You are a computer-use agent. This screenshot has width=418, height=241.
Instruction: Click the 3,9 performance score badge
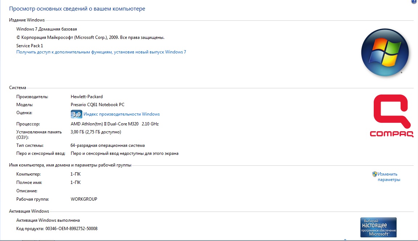pyautogui.click(x=76, y=114)
